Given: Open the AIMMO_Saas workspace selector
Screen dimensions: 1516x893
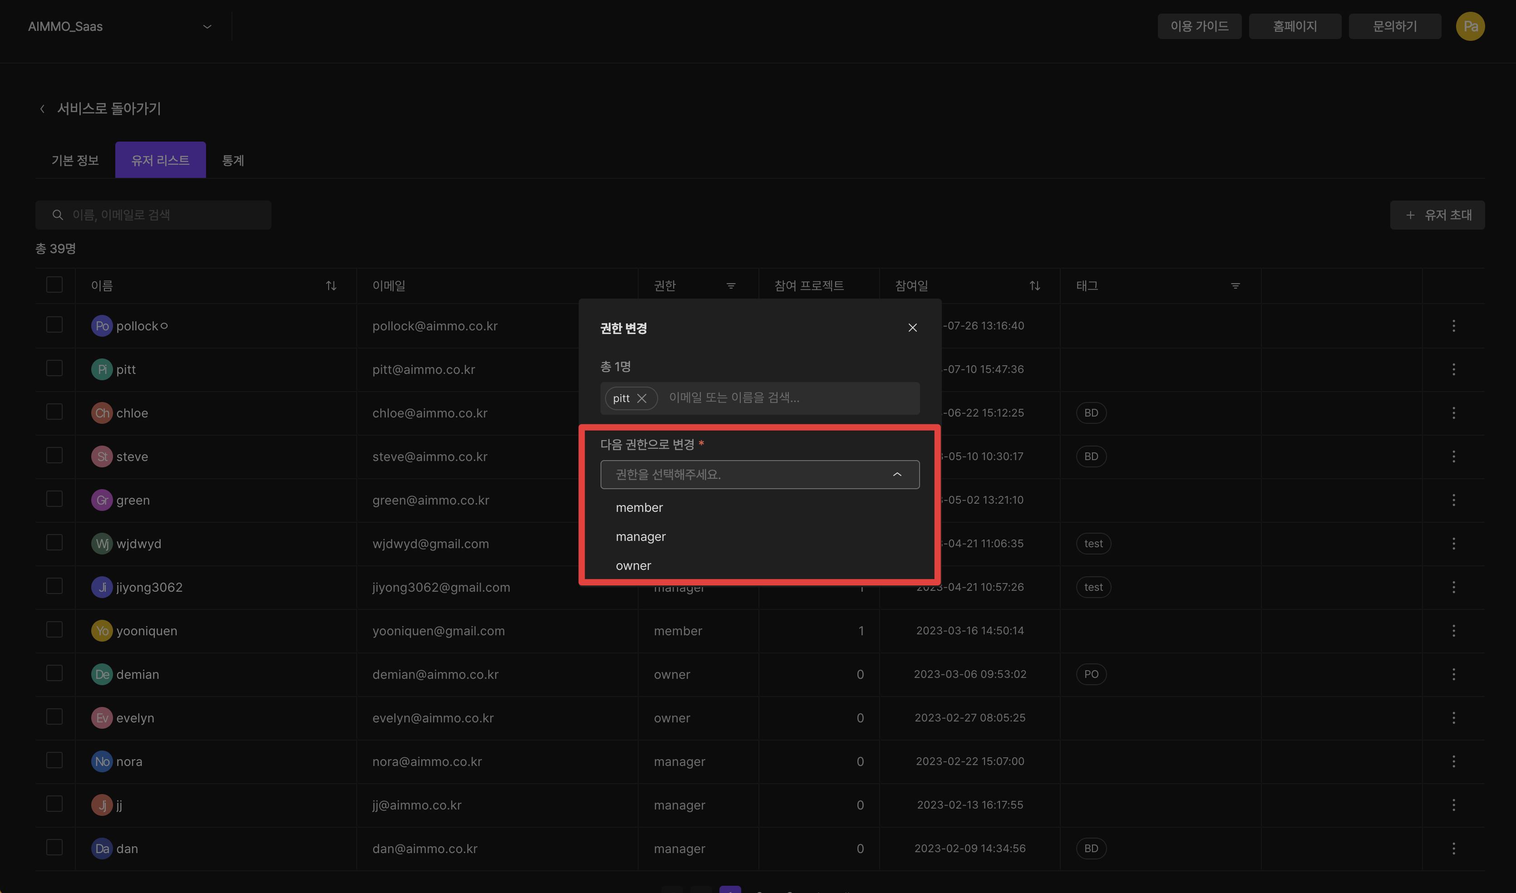Looking at the screenshot, I should point(120,26).
